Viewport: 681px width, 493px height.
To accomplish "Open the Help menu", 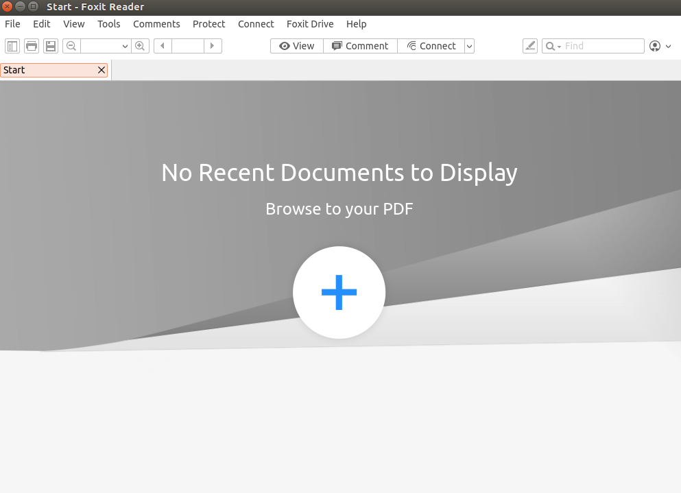I will pos(356,24).
